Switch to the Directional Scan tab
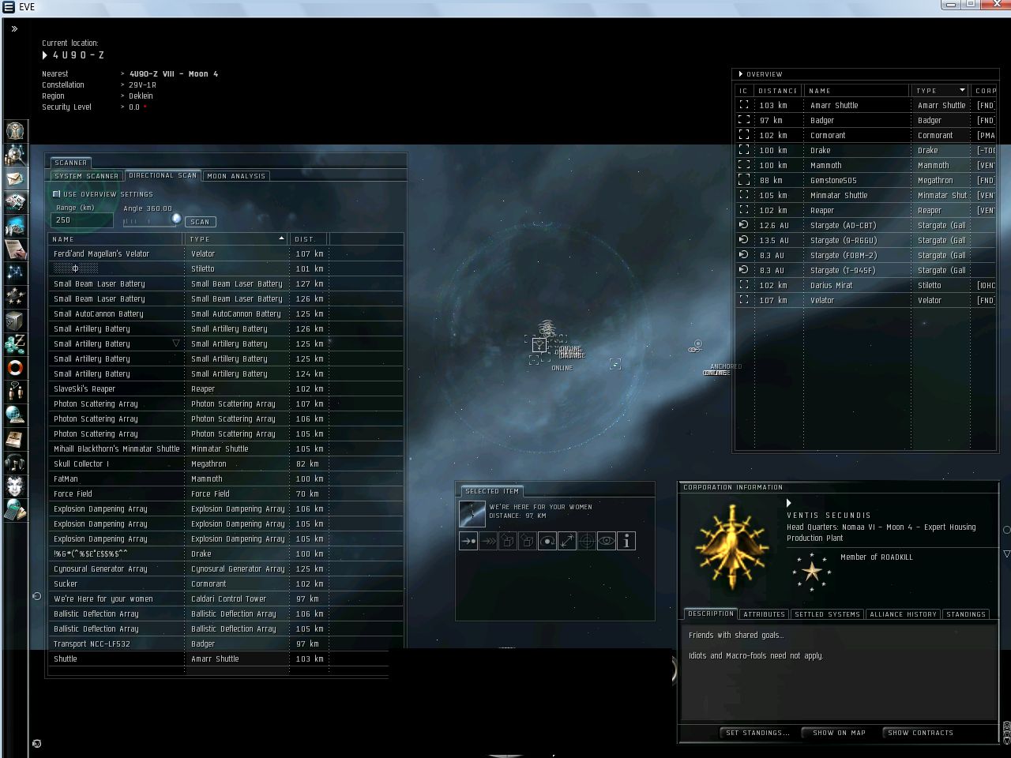Screen dimensions: 1011x758 (163, 175)
